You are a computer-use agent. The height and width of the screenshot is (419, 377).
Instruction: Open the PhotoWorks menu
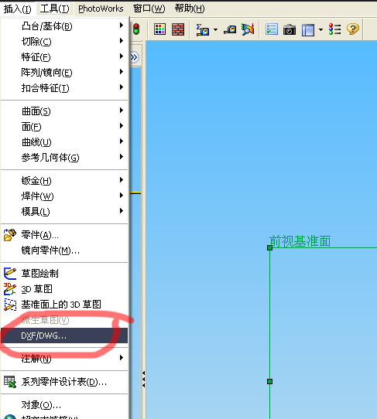coord(101,9)
